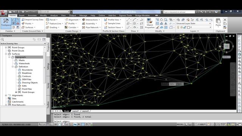The height and width of the screenshot is (136, 242).
Task: Toggle layer on/off lightbulb icon
Action: [178, 27]
